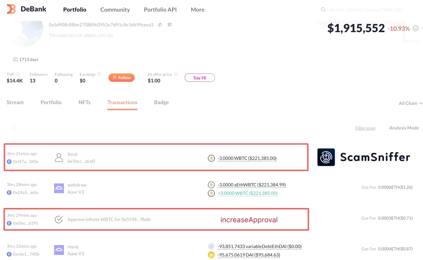Open Portfolio API in top navigation
The height and width of the screenshot is (260, 423).
point(160,10)
